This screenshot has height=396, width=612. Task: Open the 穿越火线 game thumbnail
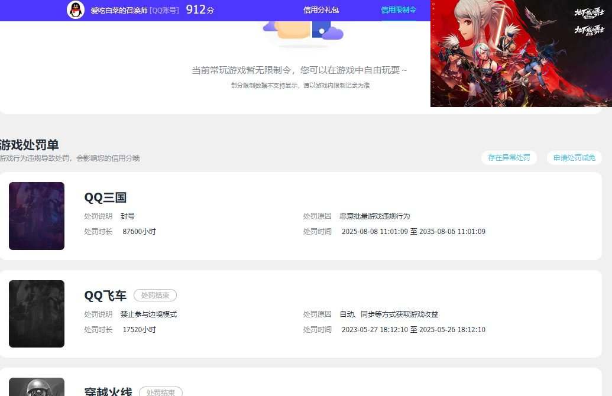coord(37,387)
